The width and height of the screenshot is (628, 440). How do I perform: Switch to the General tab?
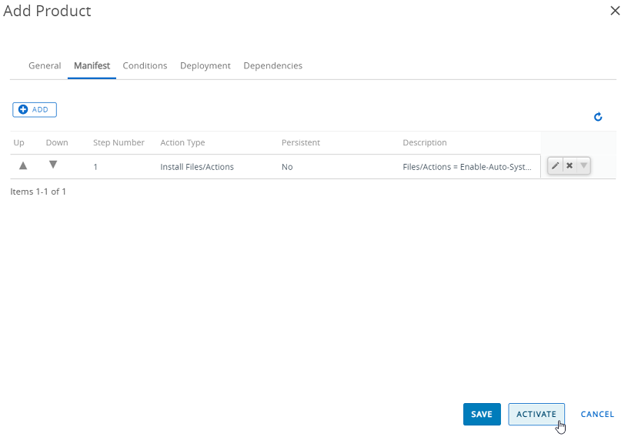(45, 65)
